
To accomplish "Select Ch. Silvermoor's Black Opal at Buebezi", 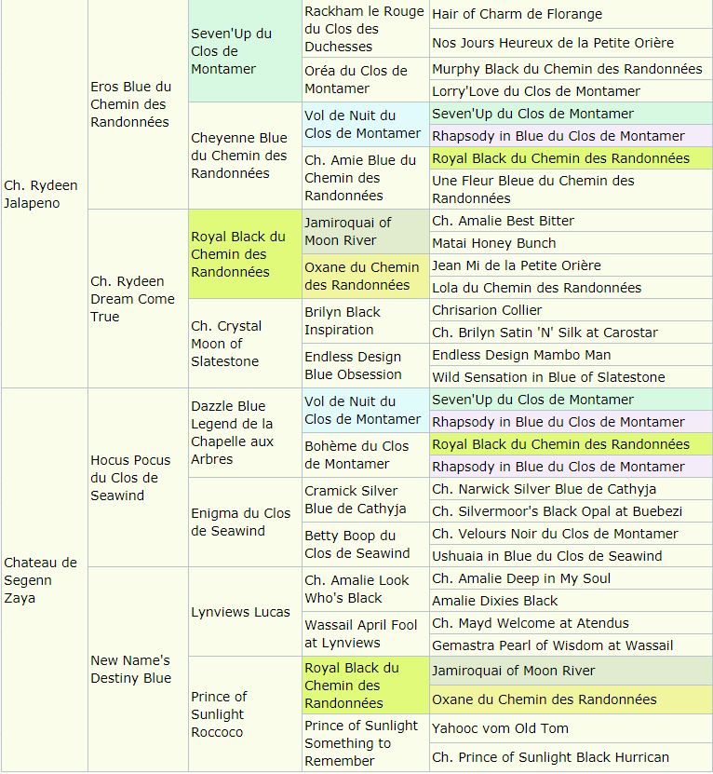I will pyautogui.click(x=571, y=511).
